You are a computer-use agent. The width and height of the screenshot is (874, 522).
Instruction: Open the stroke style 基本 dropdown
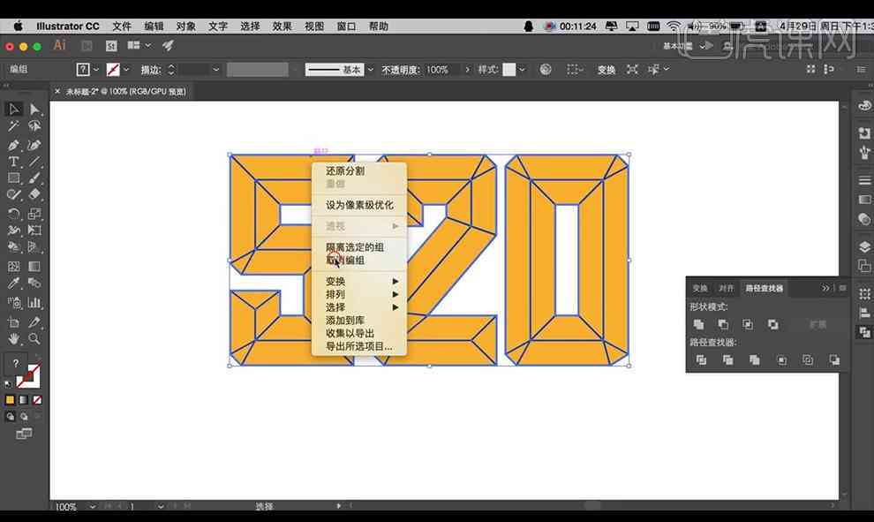(371, 70)
